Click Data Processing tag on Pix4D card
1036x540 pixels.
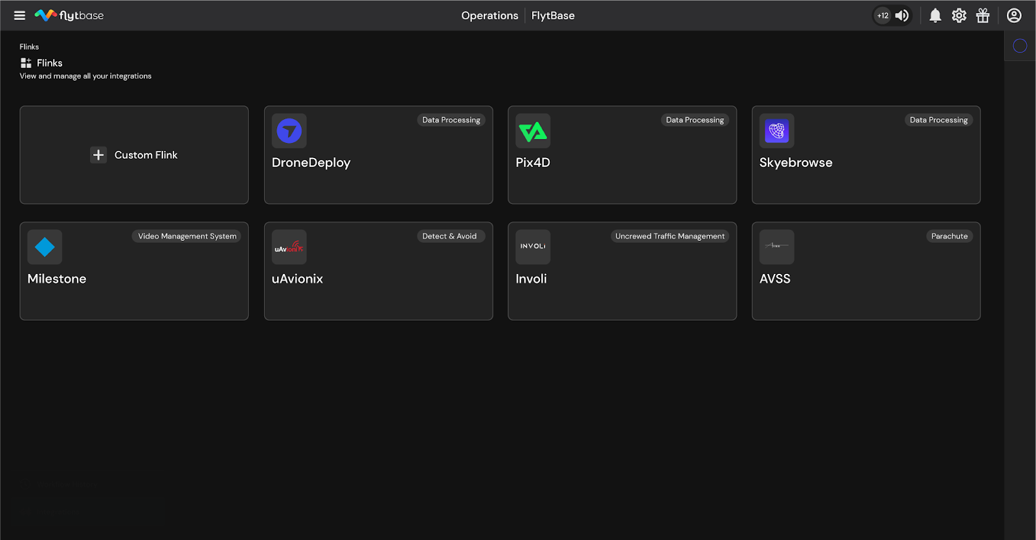click(695, 120)
